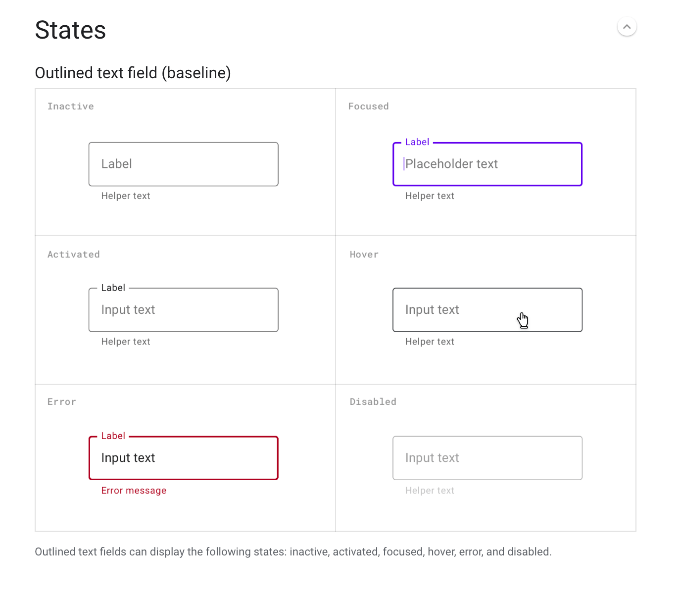Click into the Activated state Input text field
The width and height of the screenshot is (681, 600).
(x=183, y=310)
